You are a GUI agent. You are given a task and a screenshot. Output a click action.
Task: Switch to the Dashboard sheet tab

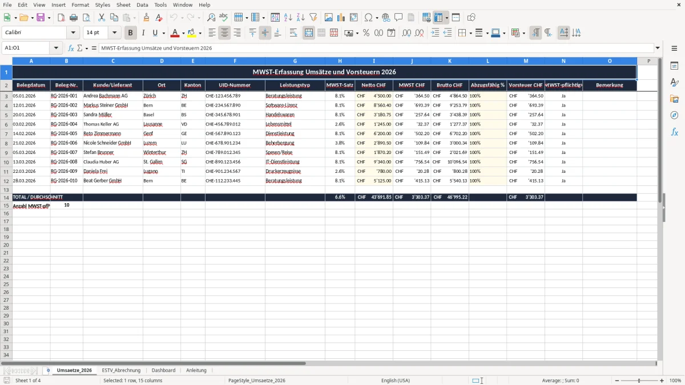click(x=163, y=370)
